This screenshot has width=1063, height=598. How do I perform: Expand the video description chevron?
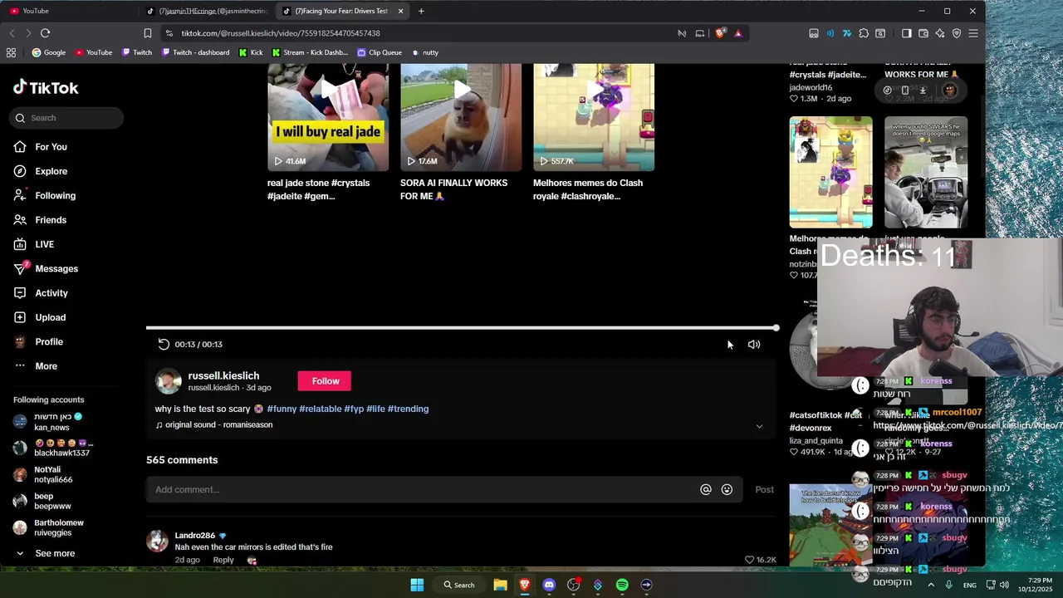coord(759,426)
